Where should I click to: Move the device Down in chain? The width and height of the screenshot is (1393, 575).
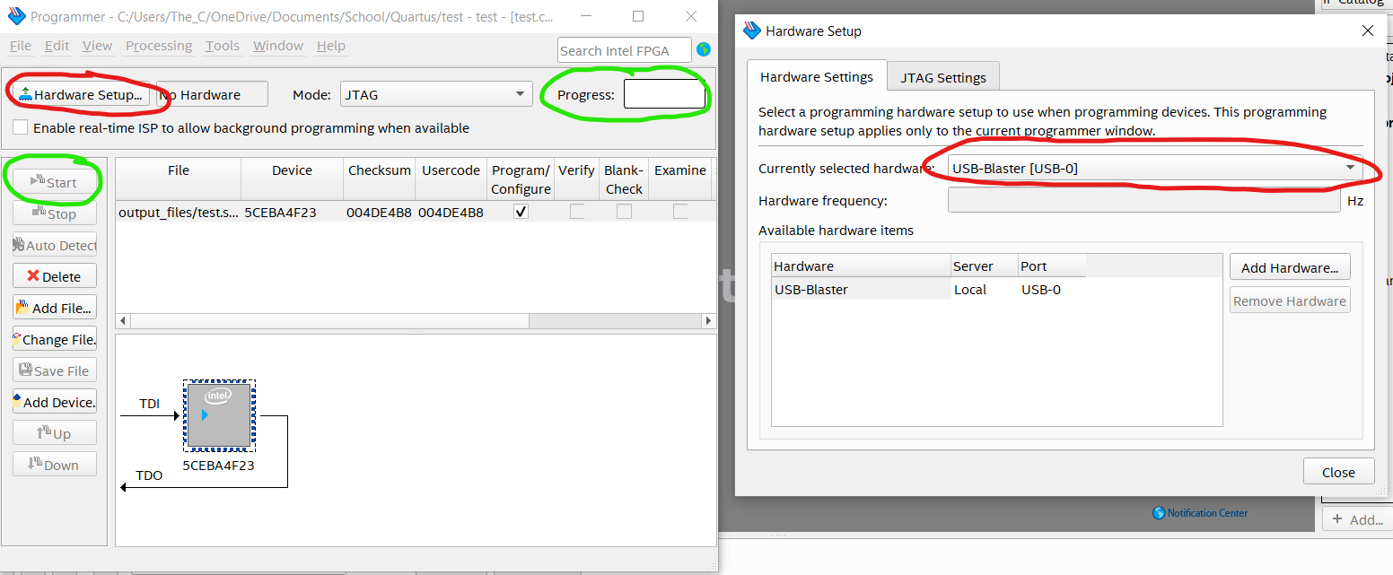(x=54, y=465)
